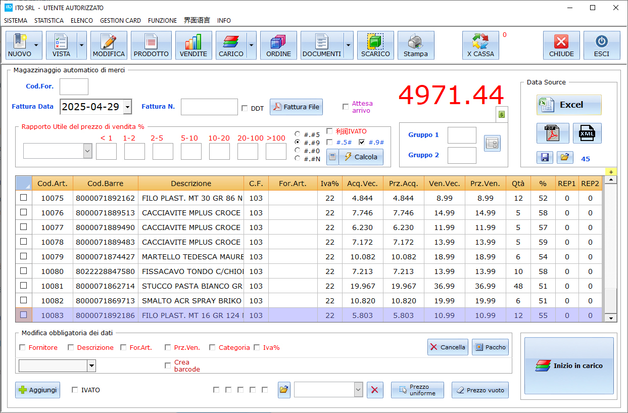Open the NUOVO dropdown arrow

[x=36, y=45]
